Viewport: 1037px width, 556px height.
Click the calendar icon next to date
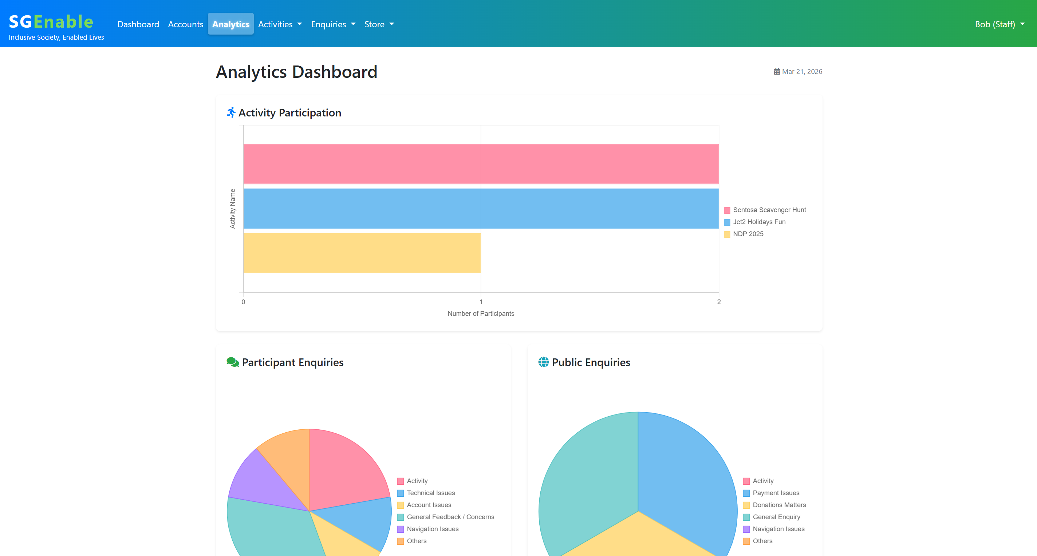[777, 72]
